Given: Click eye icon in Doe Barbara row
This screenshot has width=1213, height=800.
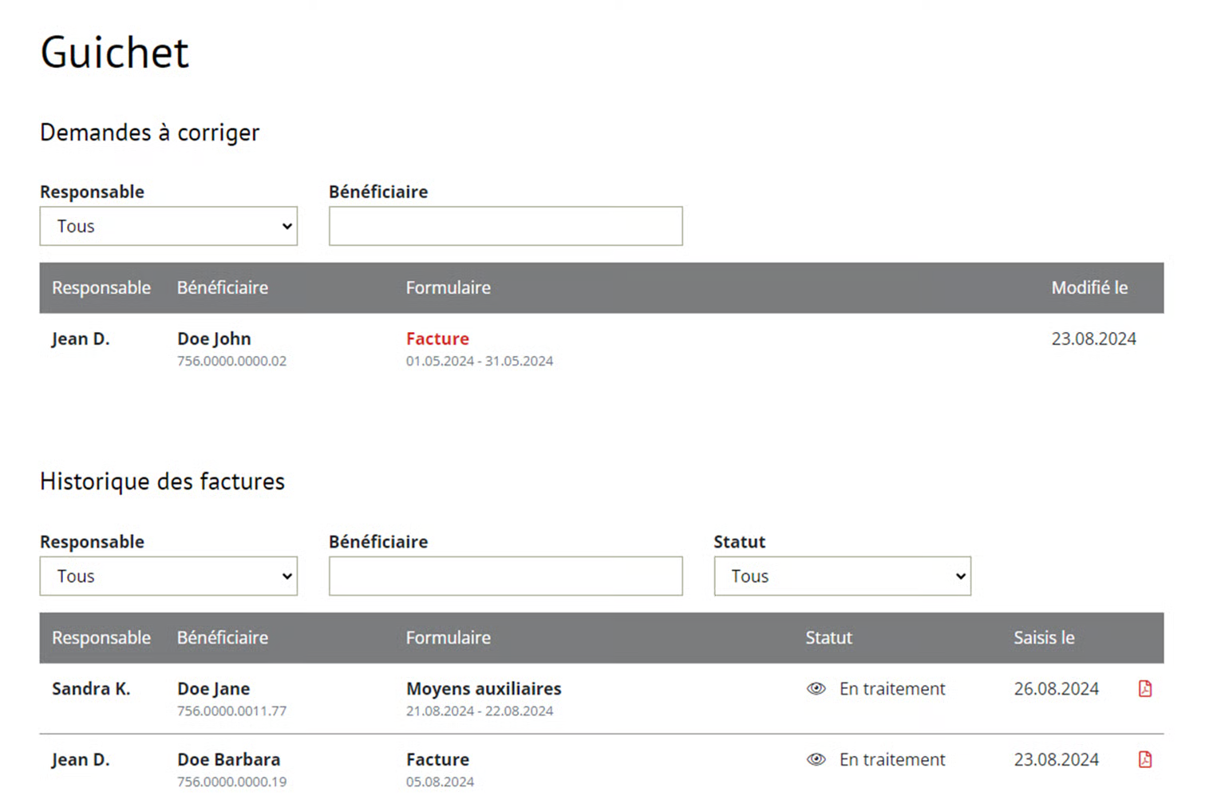Looking at the screenshot, I should pos(816,759).
